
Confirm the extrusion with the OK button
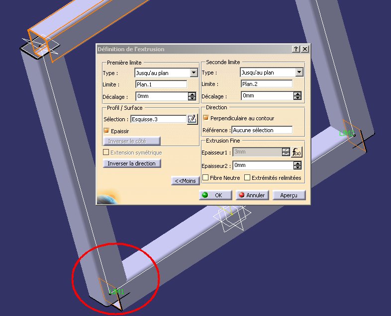(x=215, y=195)
